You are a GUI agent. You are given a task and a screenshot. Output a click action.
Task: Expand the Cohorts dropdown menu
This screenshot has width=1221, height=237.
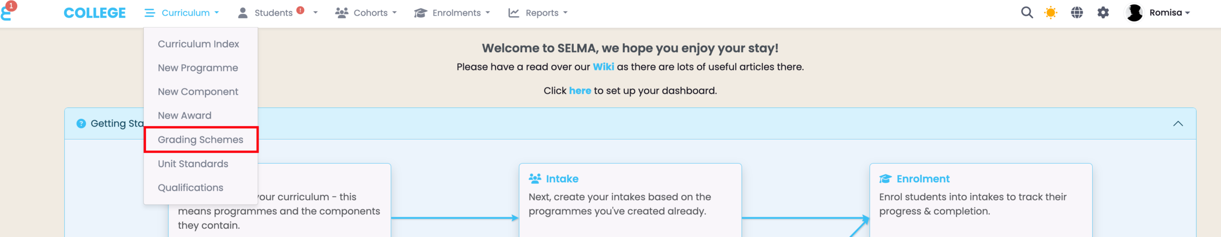(x=366, y=13)
